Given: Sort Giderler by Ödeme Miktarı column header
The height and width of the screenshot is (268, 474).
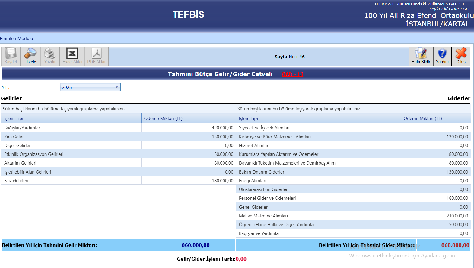Looking at the screenshot, I should tap(422, 119).
